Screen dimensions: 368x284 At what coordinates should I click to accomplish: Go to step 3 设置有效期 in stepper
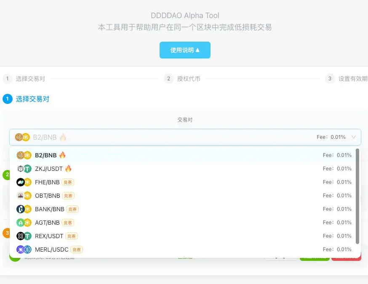(347, 79)
